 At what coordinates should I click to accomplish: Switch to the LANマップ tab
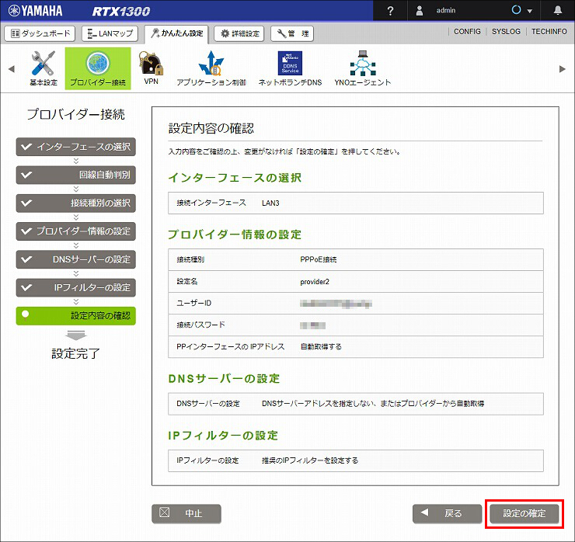[x=110, y=33]
